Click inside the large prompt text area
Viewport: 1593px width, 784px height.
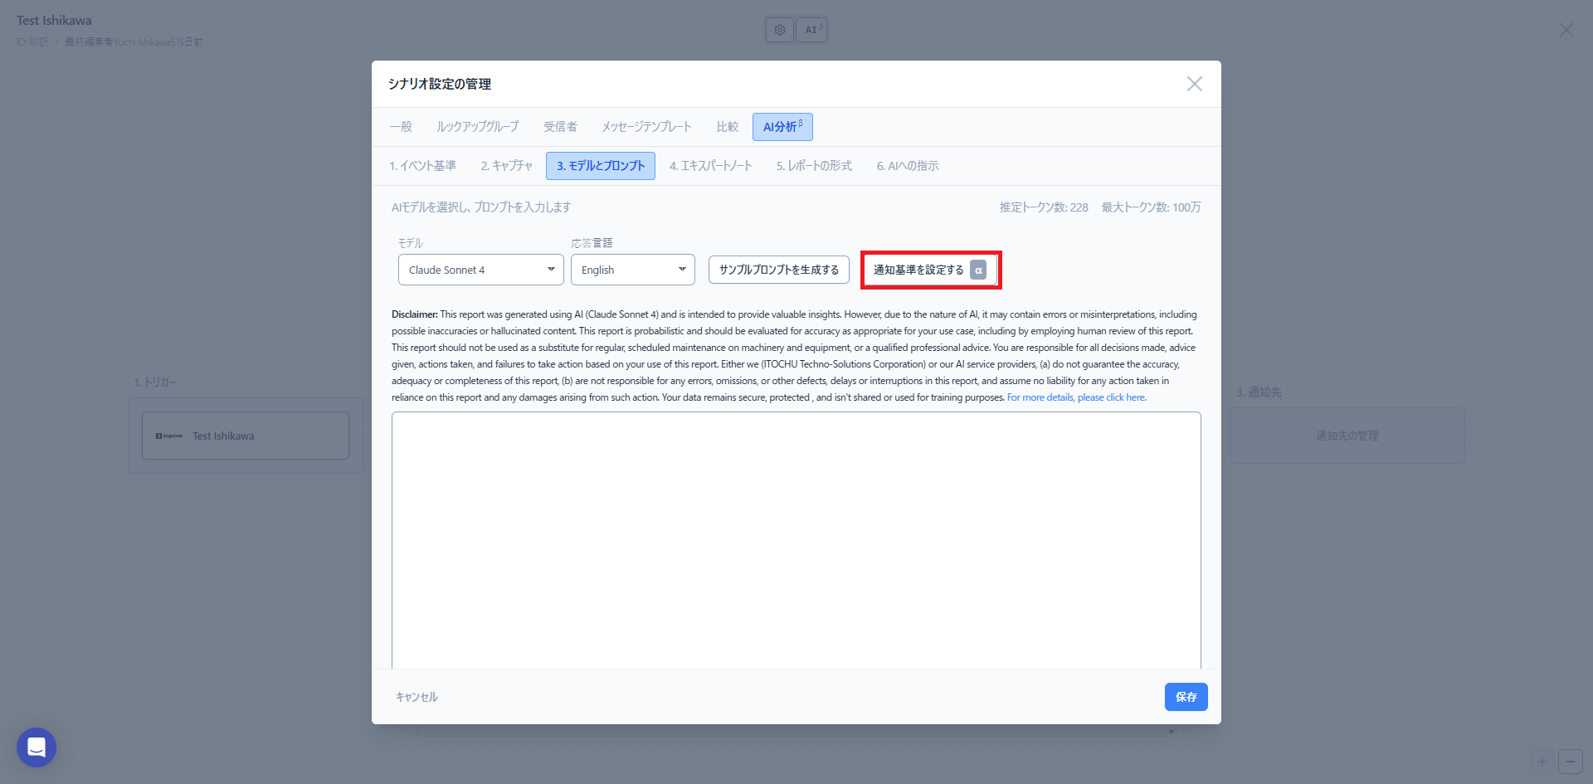pyautogui.click(x=796, y=539)
